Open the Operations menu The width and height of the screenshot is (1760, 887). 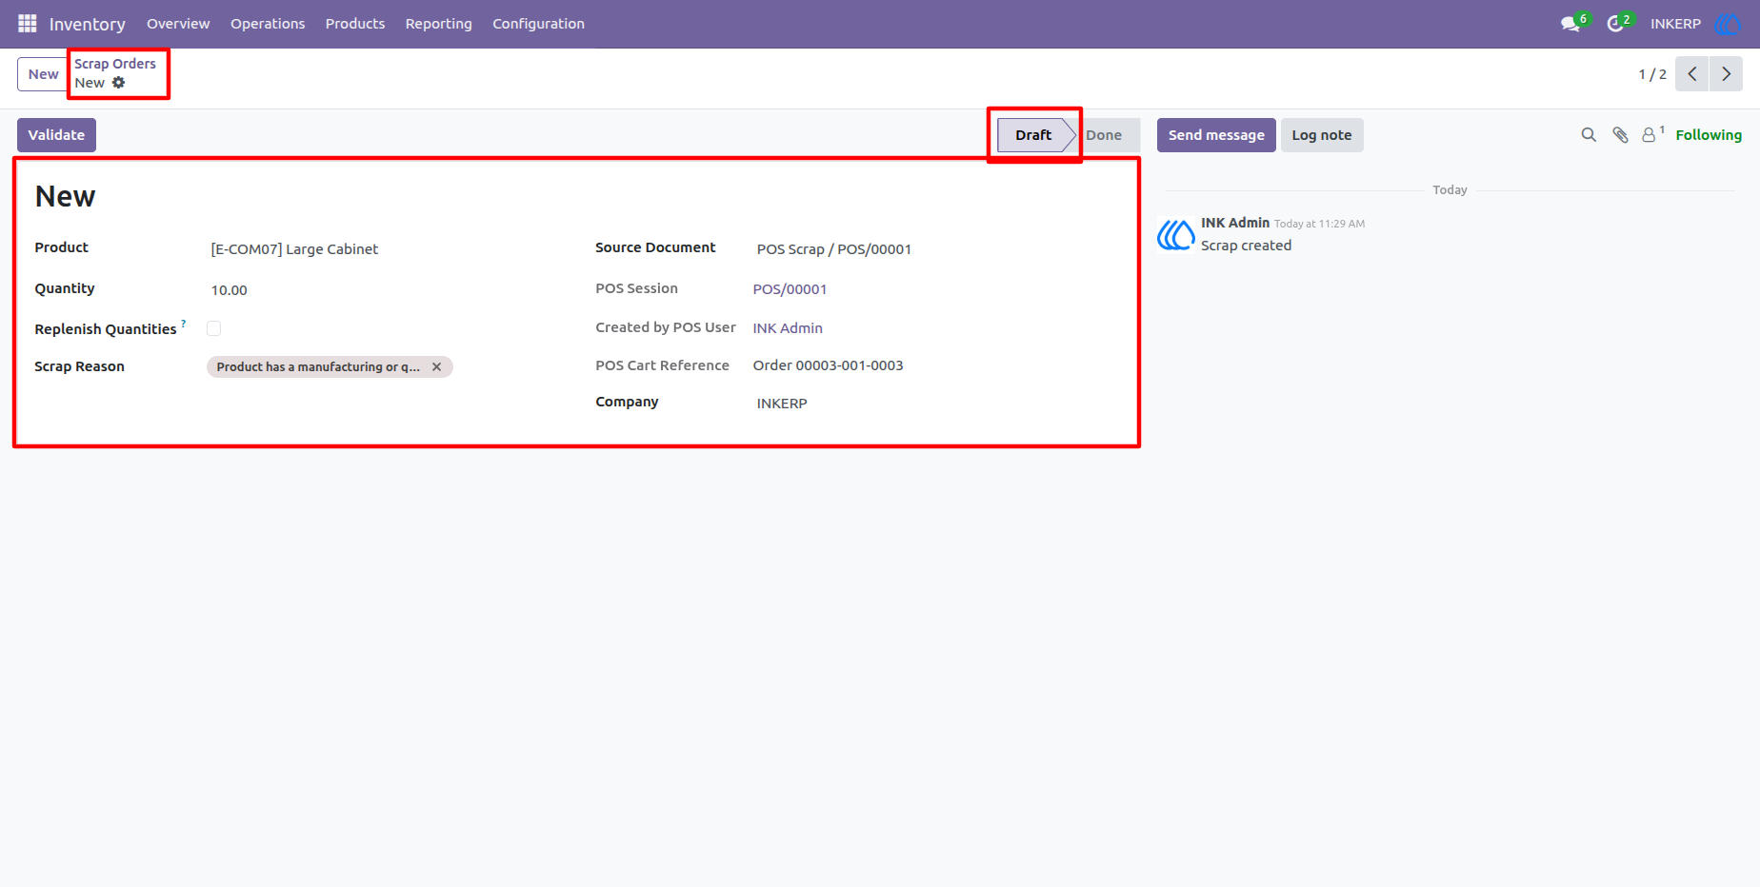[x=268, y=24]
